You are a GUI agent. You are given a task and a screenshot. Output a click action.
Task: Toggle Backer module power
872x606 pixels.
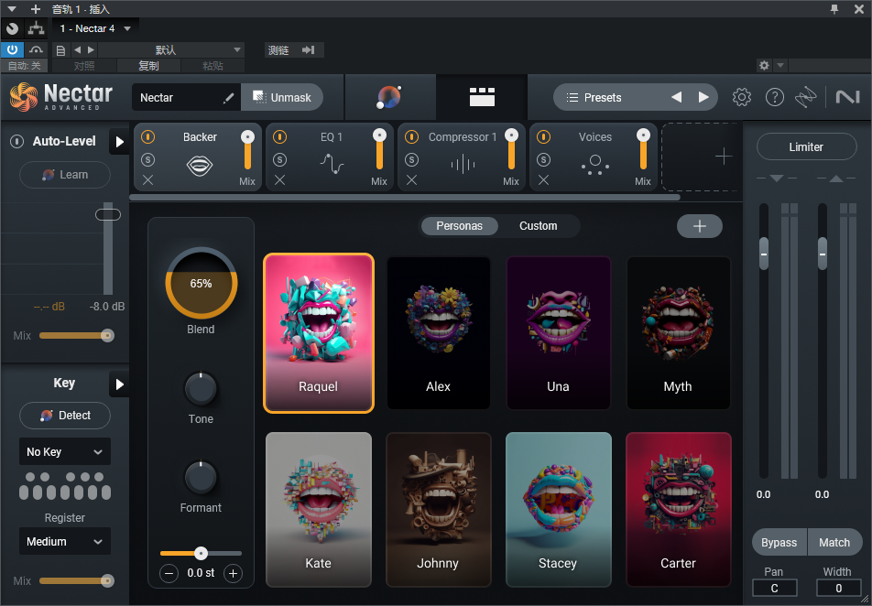click(x=148, y=136)
